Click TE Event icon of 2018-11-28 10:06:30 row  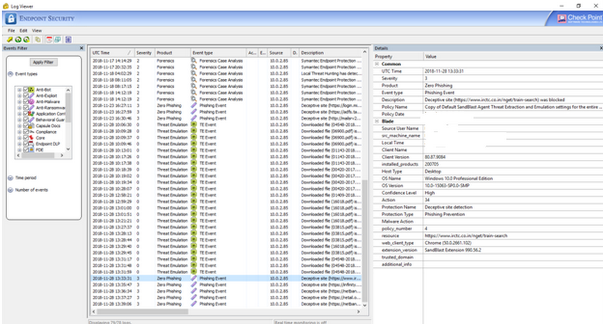(194, 124)
